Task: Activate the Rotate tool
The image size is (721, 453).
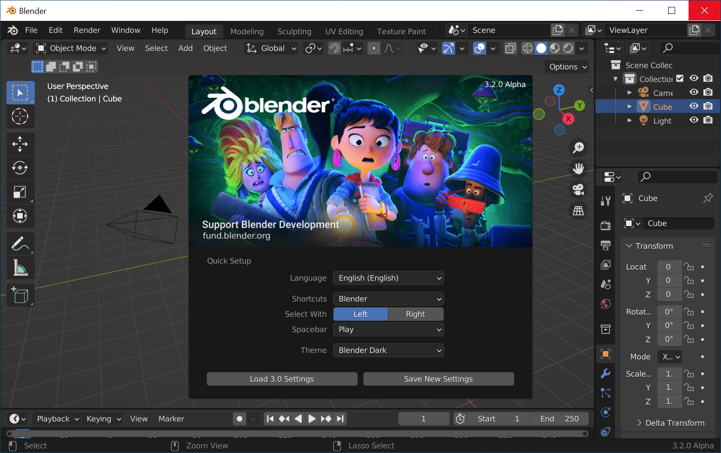Action: [x=20, y=168]
